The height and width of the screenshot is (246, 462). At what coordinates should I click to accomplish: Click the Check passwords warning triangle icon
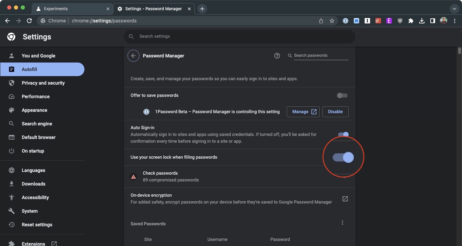133,177
